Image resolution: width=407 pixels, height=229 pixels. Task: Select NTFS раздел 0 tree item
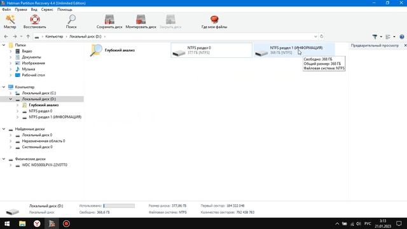(40, 111)
